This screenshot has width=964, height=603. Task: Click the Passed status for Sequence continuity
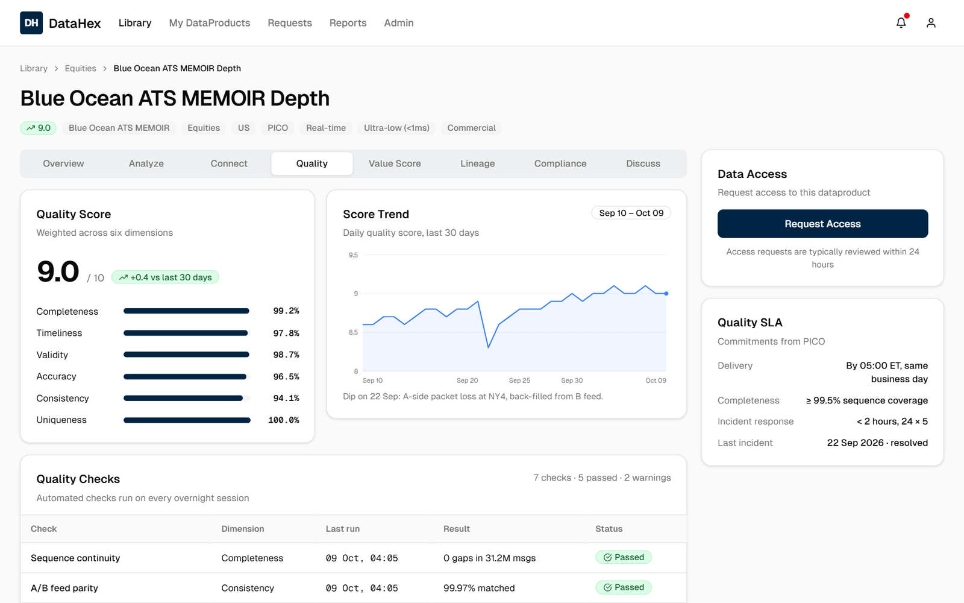click(624, 557)
